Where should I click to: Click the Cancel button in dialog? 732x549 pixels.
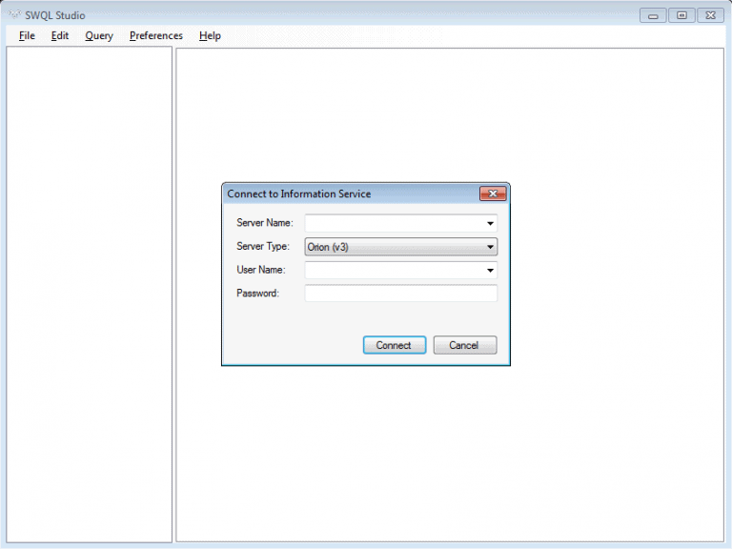[x=464, y=345]
